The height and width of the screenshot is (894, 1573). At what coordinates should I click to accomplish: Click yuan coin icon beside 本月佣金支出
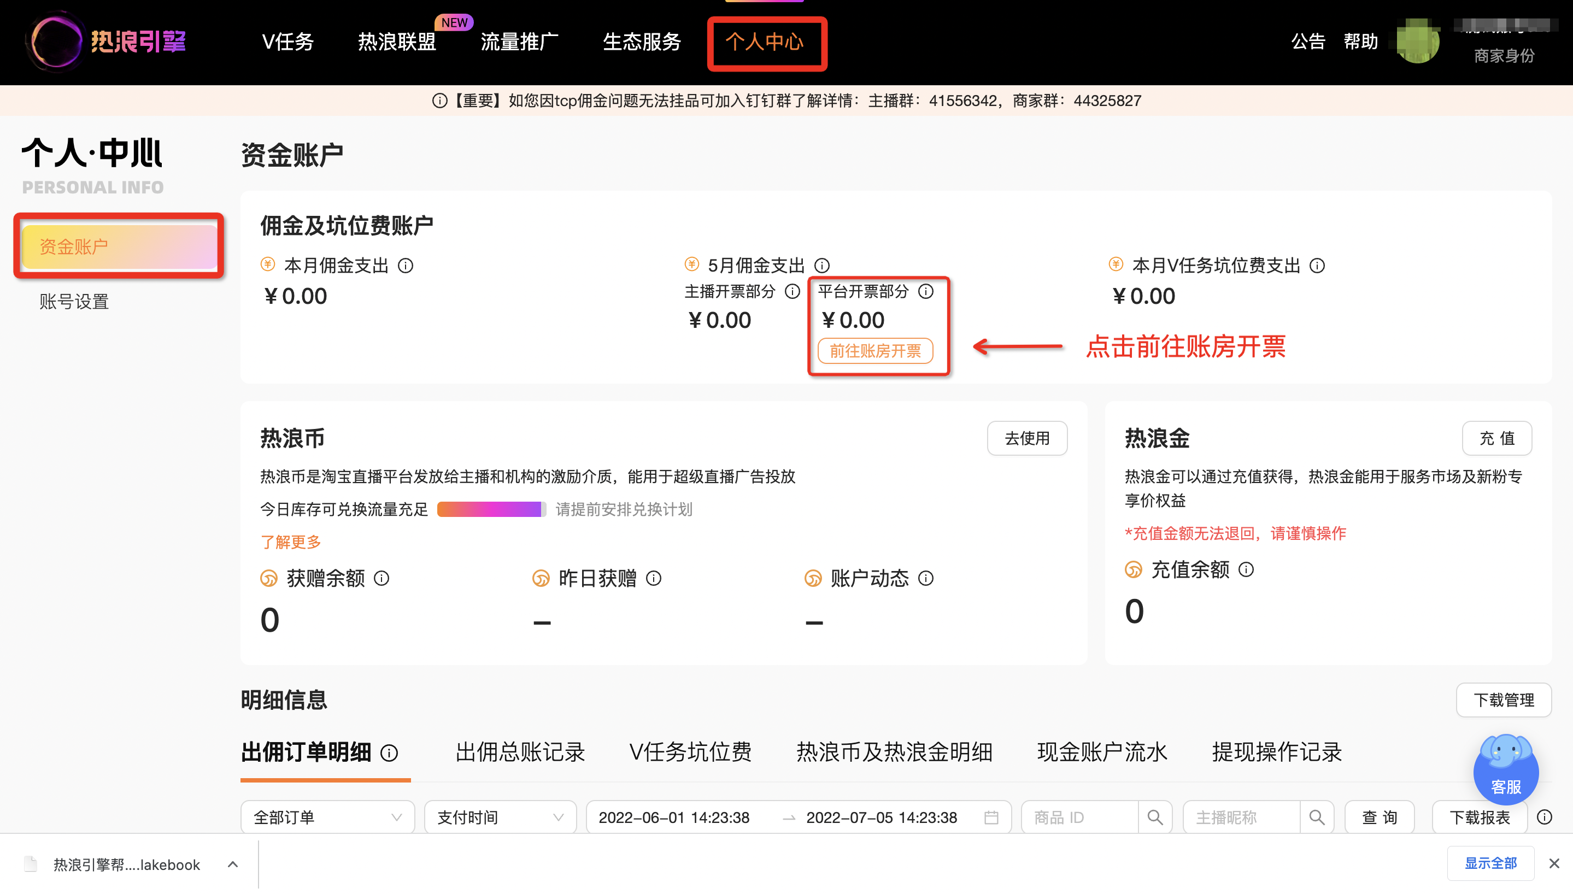[x=268, y=264]
